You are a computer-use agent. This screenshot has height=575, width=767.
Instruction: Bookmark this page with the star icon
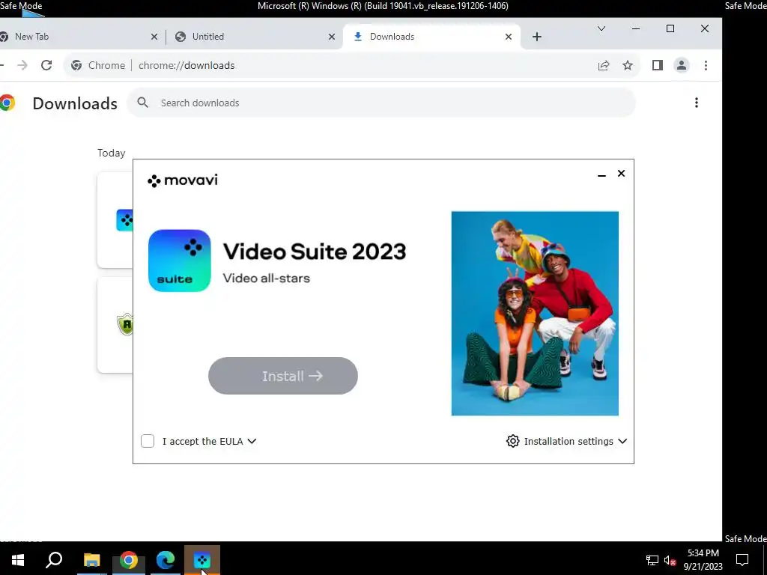[x=628, y=66]
